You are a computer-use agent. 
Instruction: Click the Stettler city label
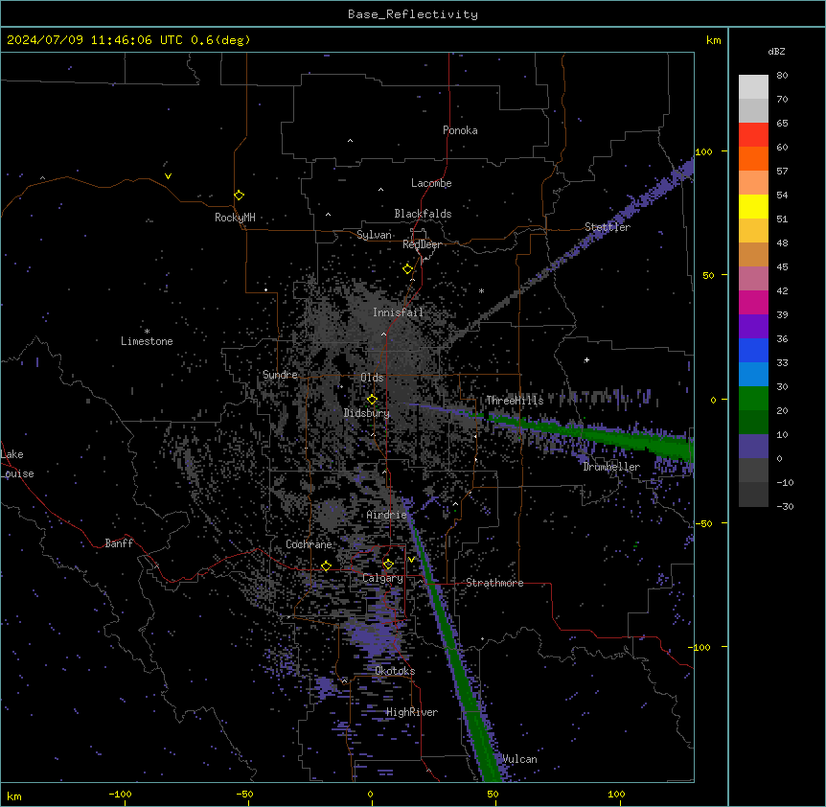point(608,227)
